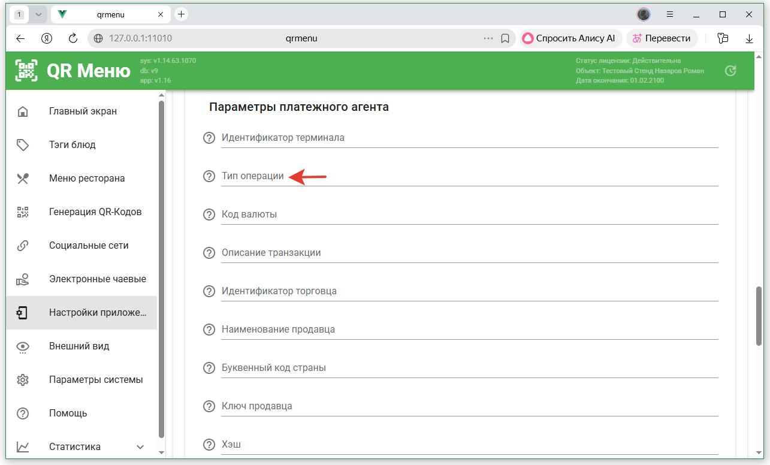770x465 pixels.
Task: Click into the Ключ продавца field
Action: click(x=469, y=406)
